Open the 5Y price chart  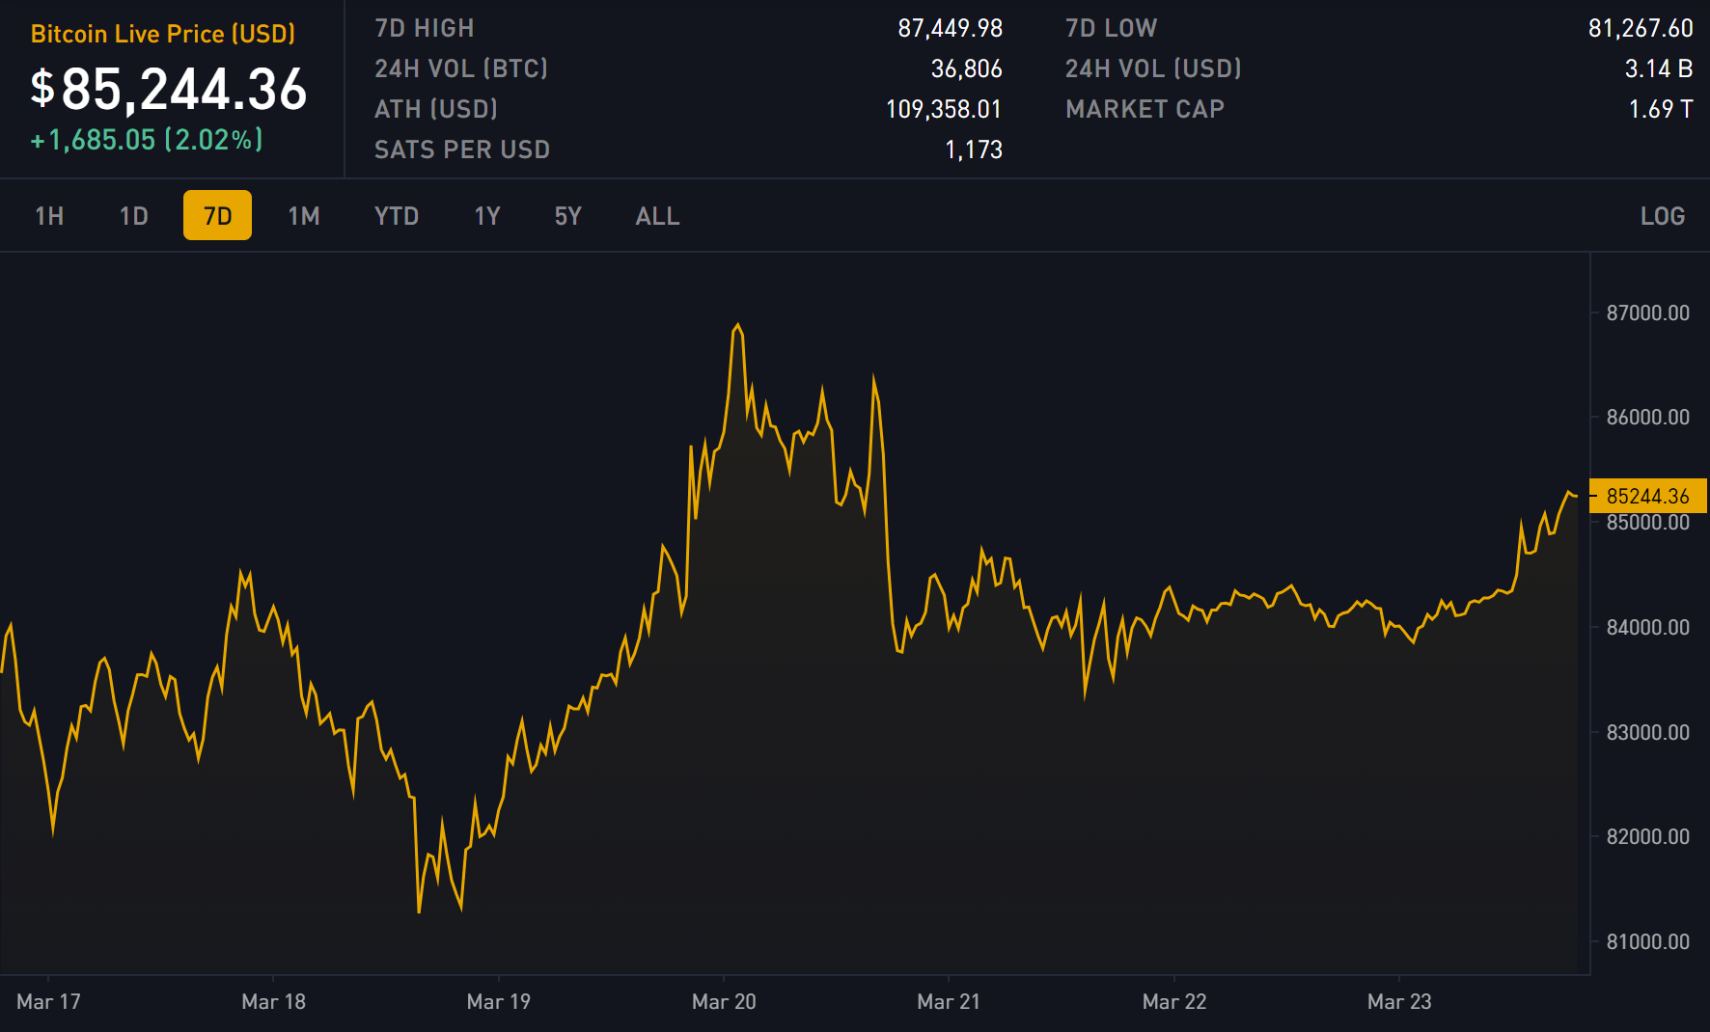(x=567, y=216)
